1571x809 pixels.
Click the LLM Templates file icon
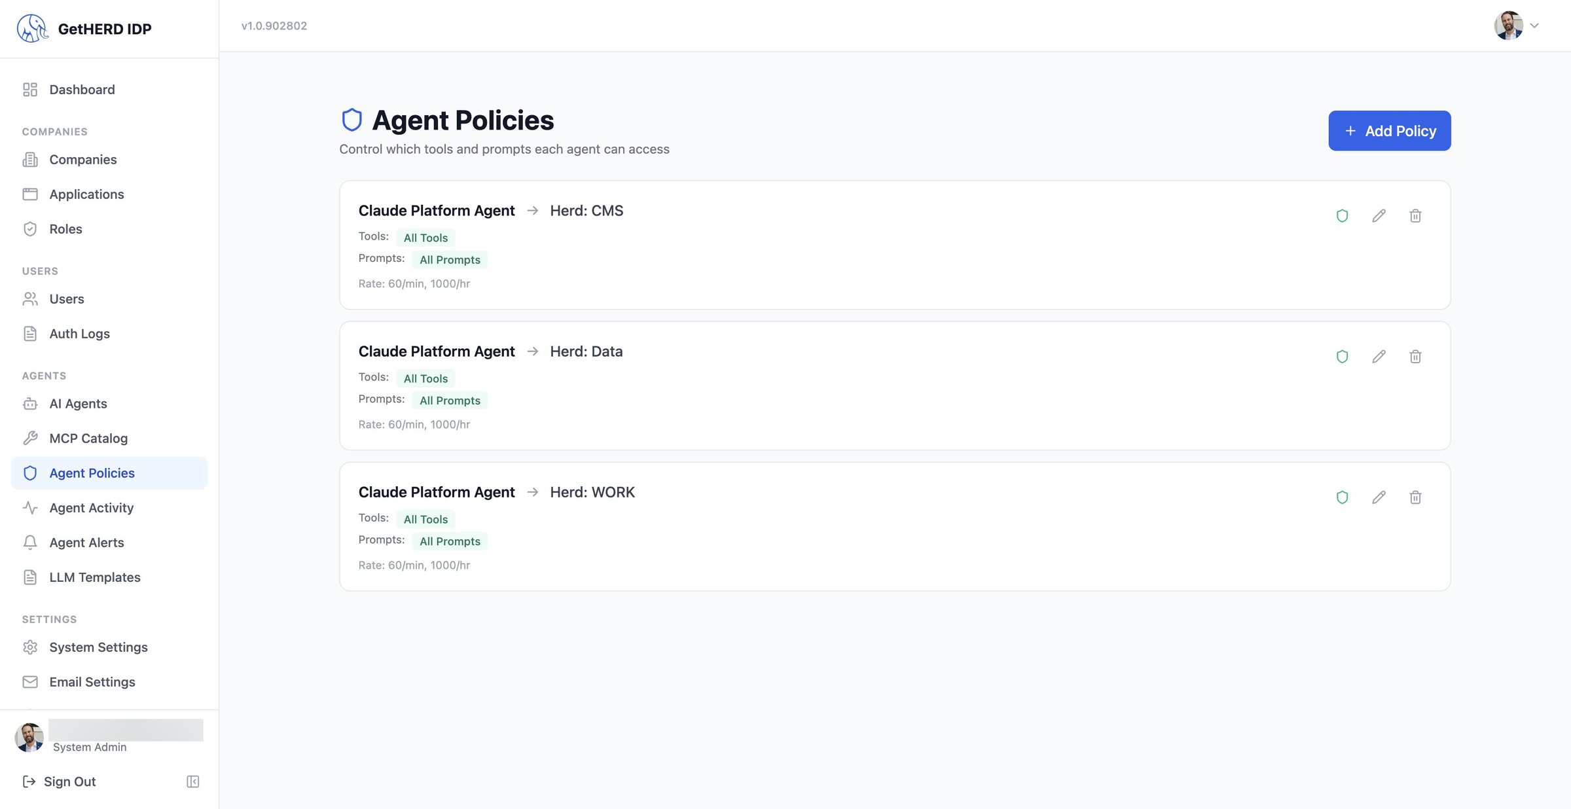click(30, 577)
